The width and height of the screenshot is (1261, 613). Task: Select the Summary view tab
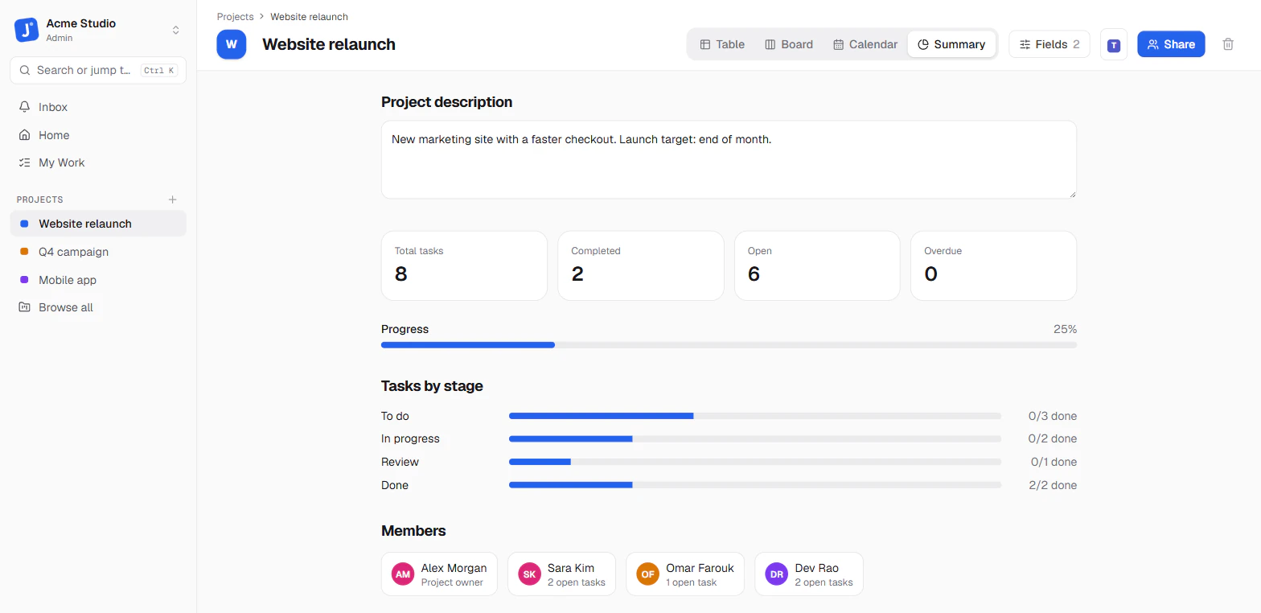click(951, 44)
